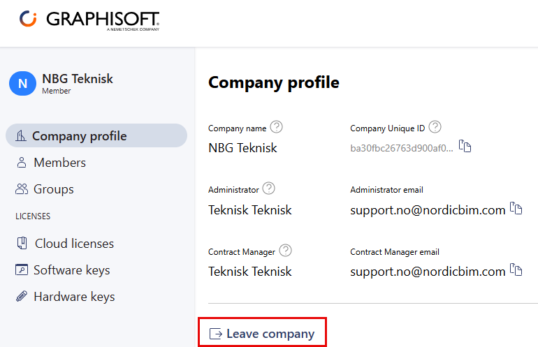Click the support.no@nordicbim.com Administrator email text
The width and height of the screenshot is (538, 347).
coord(428,210)
